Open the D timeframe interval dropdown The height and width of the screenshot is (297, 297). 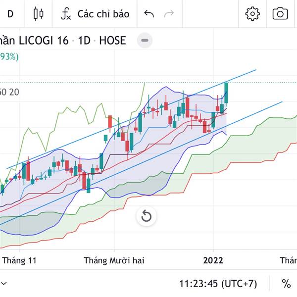click(x=10, y=14)
